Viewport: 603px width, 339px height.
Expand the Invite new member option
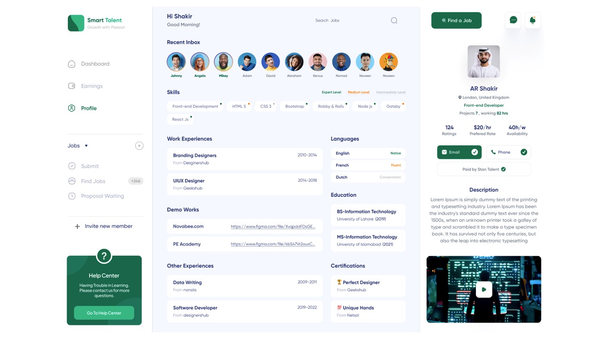click(x=77, y=226)
